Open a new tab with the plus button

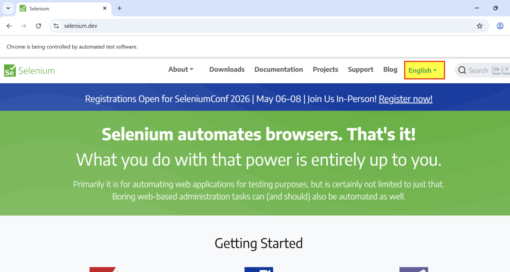(119, 8)
